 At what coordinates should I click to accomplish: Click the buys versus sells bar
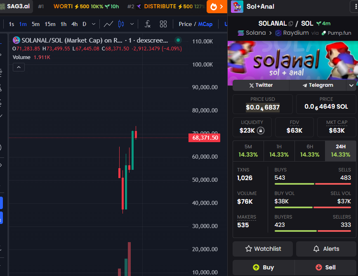313,184
